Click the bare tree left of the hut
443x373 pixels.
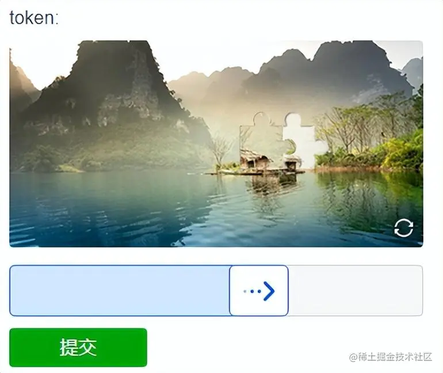pyautogui.click(x=220, y=149)
